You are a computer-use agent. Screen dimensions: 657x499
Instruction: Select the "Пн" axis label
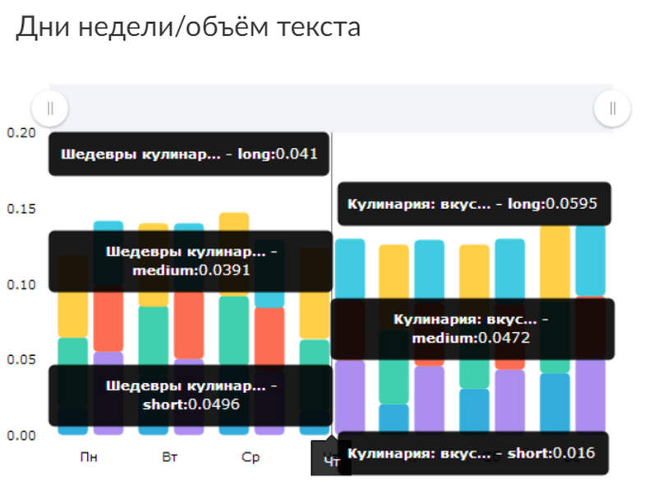[x=90, y=457]
